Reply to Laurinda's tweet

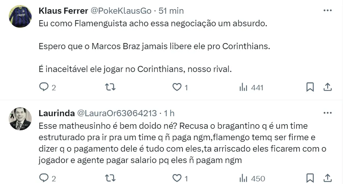[x=45, y=178]
